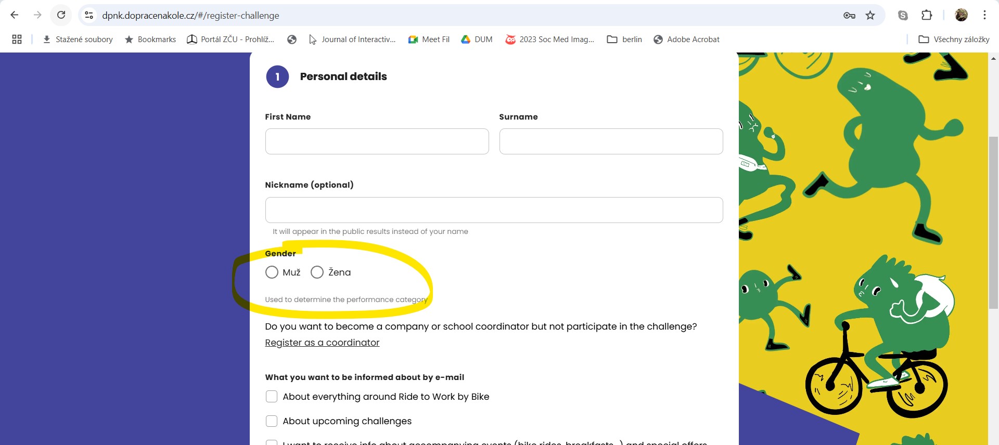Image resolution: width=999 pixels, height=445 pixels.
Task: Open the berlin bookmarks folder
Action: click(624, 40)
